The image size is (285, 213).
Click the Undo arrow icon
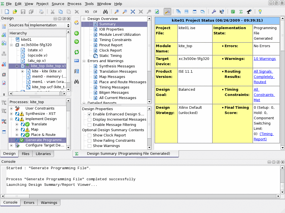(x=87, y=12)
